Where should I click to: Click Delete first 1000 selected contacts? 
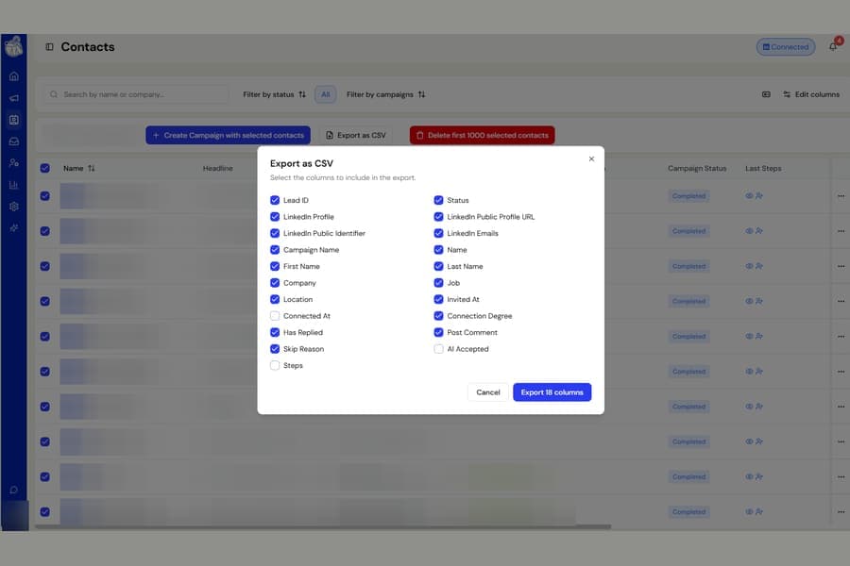point(482,136)
